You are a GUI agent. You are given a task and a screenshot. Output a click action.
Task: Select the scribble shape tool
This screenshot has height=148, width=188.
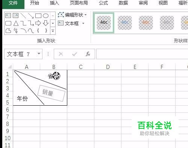(x=16, y=31)
